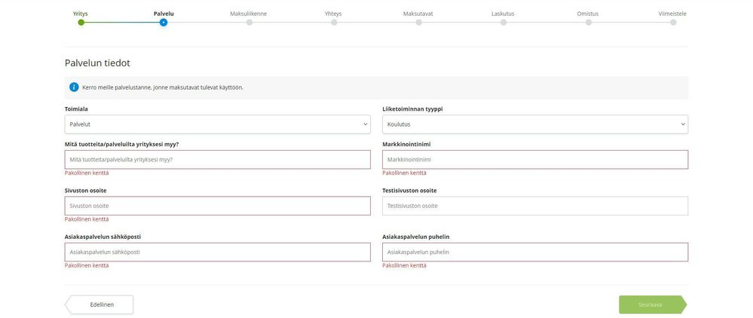The width and height of the screenshot is (753, 318).
Task: Click the Edellinen button
Action: point(99,304)
